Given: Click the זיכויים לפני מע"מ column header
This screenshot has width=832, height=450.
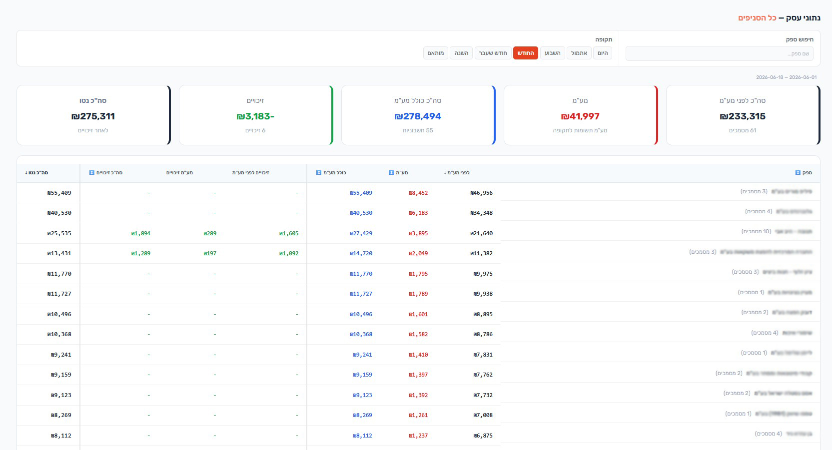Looking at the screenshot, I should pyautogui.click(x=250, y=173).
